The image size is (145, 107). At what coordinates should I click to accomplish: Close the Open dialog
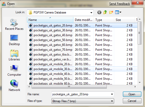coord(138,3)
